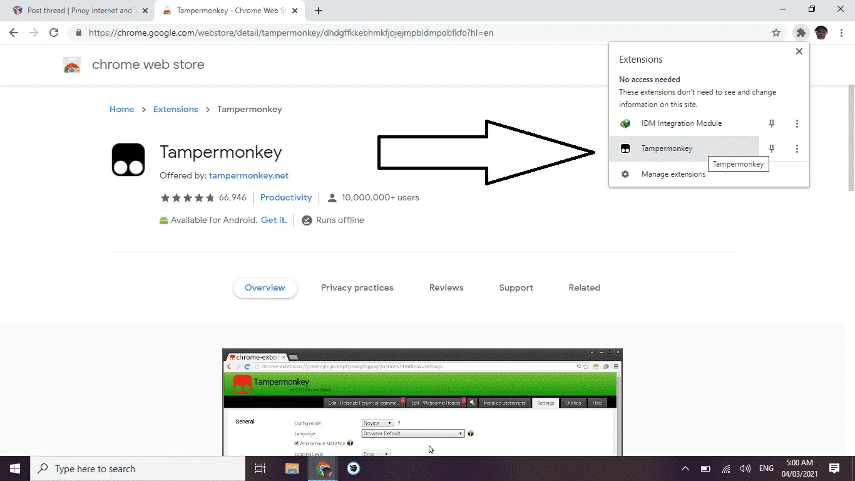The image size is (855, 481).
Task: Open more options for IDM Integration Module
Action: pyautogui.click(x=797, y=123)
